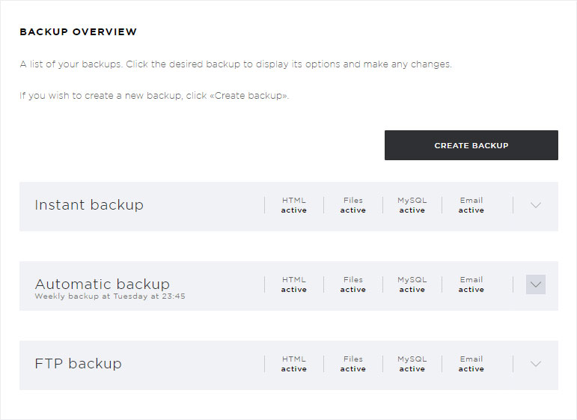Click the 'If you wish to create a new backup' hint
Image resolution: width=577 pixels, height=420 pixels.
[154, 96]
